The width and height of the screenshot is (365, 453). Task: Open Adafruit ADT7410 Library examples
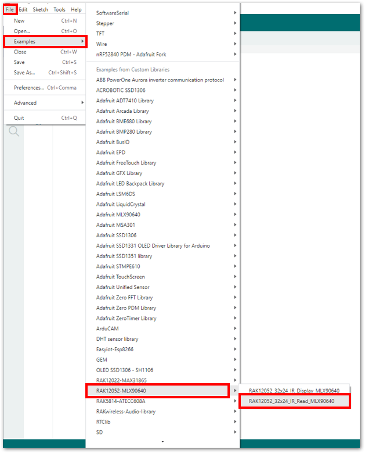click(163, 101)
